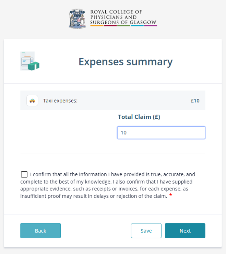Focus the Total Claim amount field

pos(161,133)
